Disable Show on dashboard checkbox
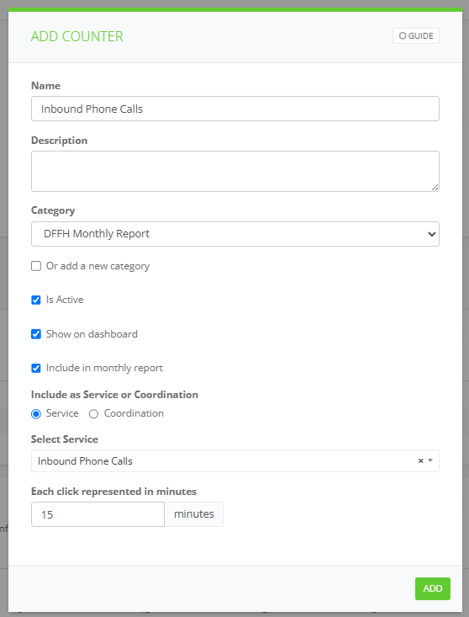The image size is (469, 617). [36, 334]
